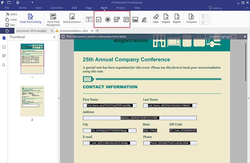Image resolution: width=250 pixels, height=163 pixels.
Task: Open the Bookmark panel in sidebar
Action: (x=4, y=47)
